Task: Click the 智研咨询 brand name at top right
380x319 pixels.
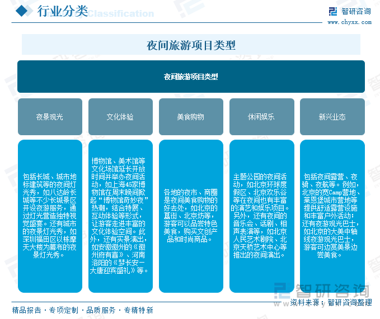Action: click(356, 11)
